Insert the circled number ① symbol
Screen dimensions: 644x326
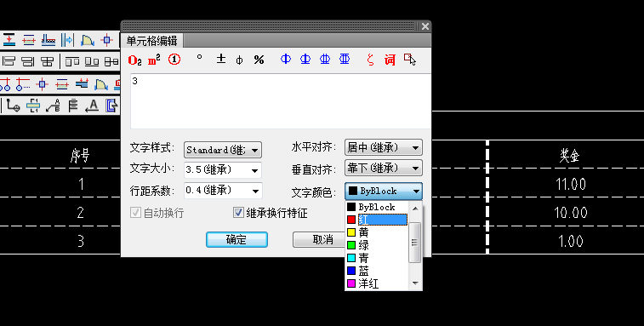(x=174, y=60)
